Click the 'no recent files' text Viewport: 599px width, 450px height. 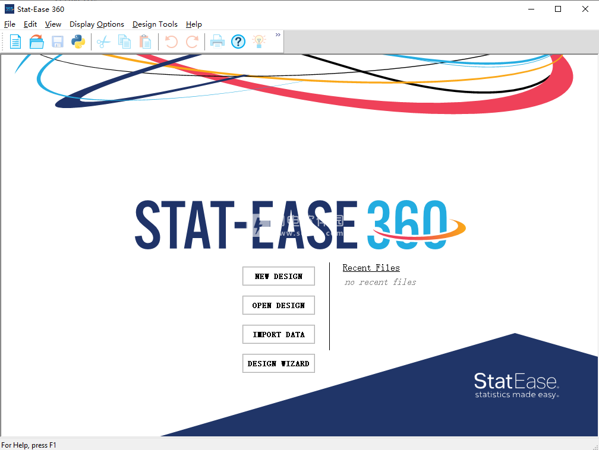(380, 282)
